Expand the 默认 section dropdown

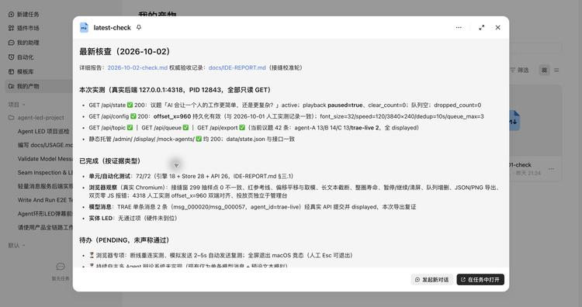17,245
